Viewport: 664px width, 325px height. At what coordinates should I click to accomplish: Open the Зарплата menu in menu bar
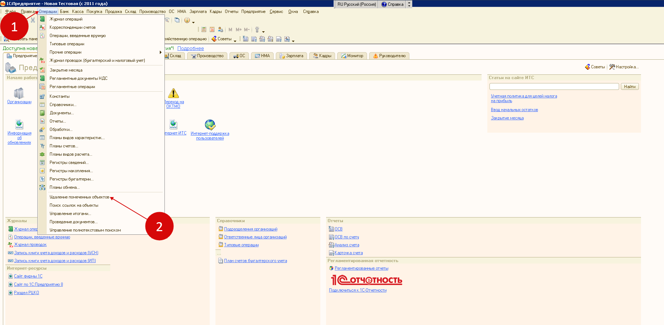tap(198, 12)
